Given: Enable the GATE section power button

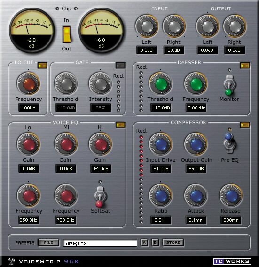Looking at the screenshot, I should [120, 66].
